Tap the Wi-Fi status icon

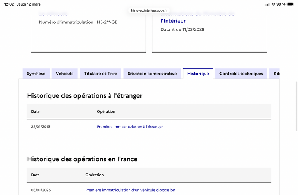click(x=273, y=4)
